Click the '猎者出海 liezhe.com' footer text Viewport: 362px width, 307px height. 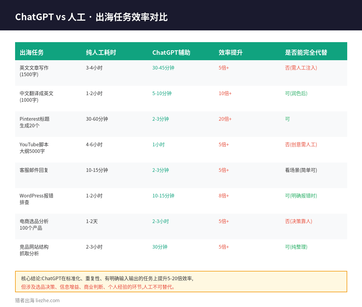tap(37, 300)
